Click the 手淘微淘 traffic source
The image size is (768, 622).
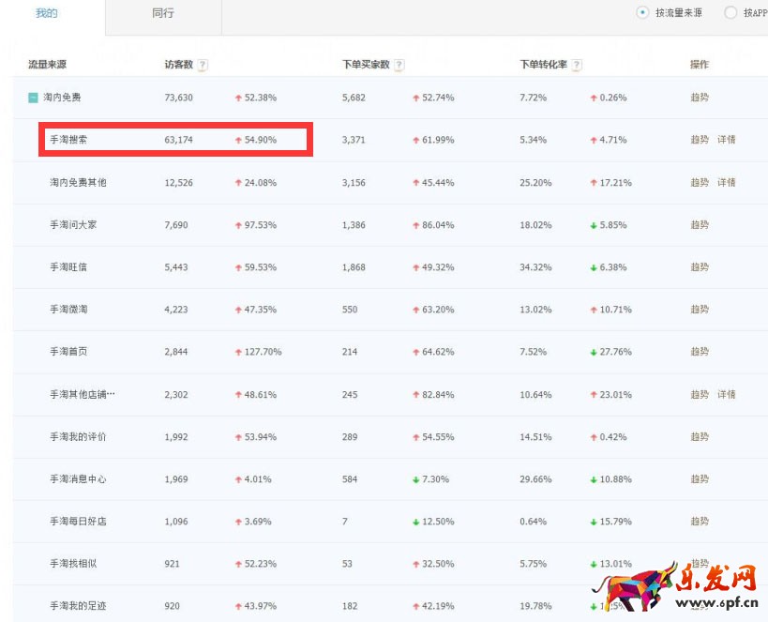[68, 310]
